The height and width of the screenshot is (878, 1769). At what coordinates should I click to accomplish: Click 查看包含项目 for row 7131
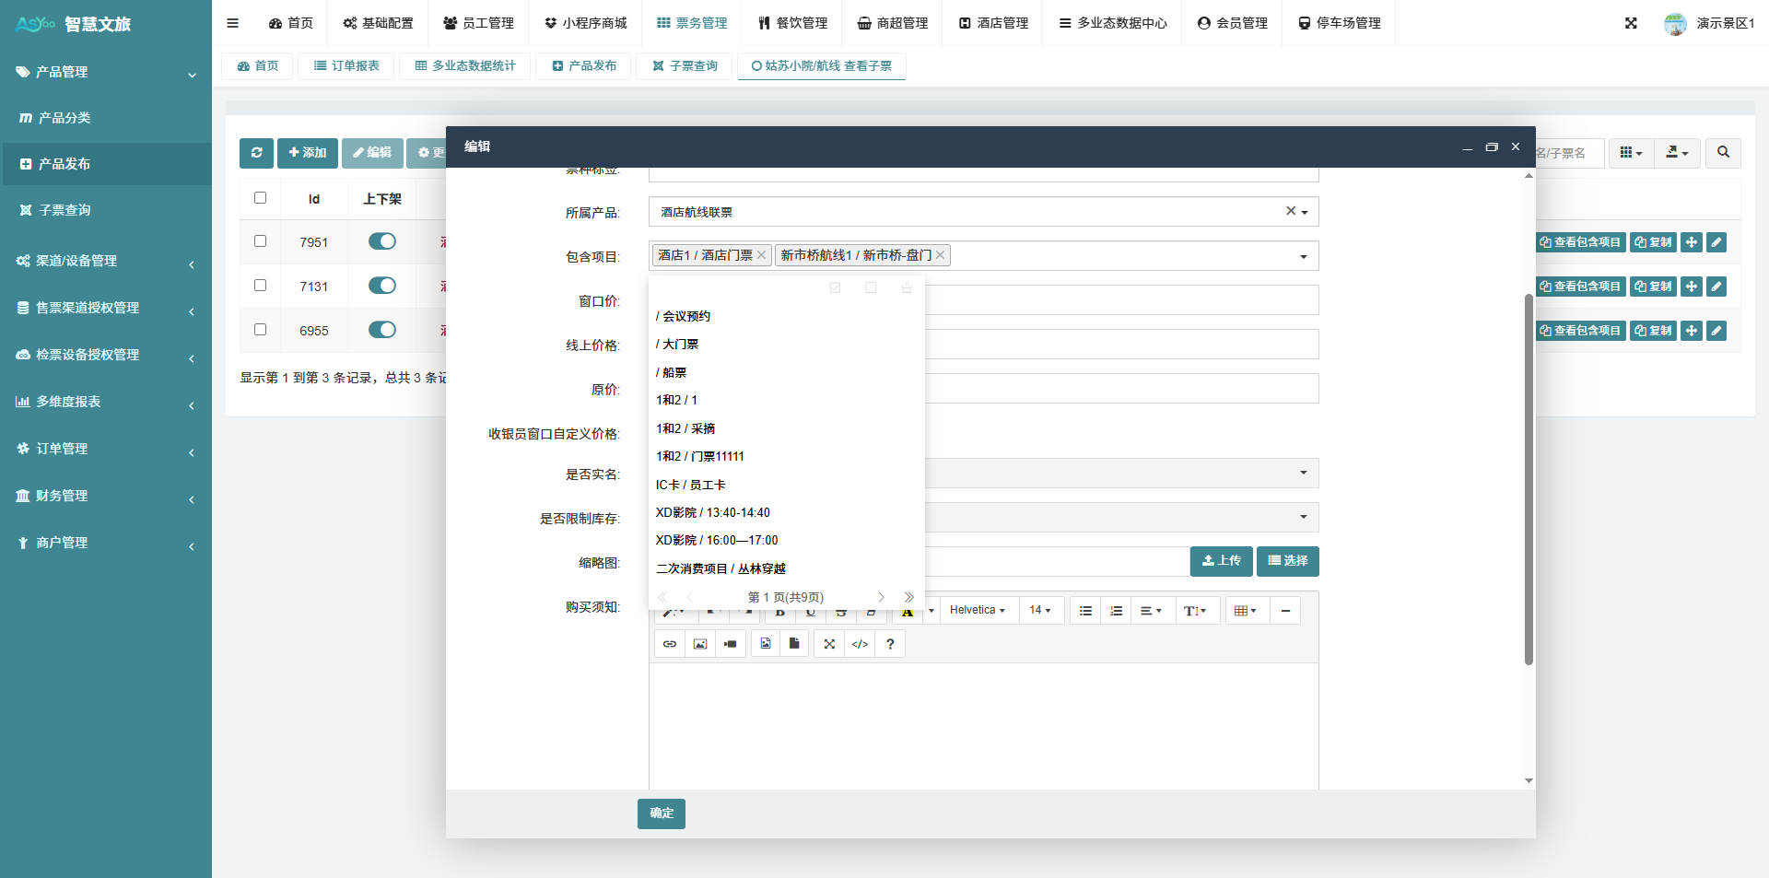(1580, 287)
